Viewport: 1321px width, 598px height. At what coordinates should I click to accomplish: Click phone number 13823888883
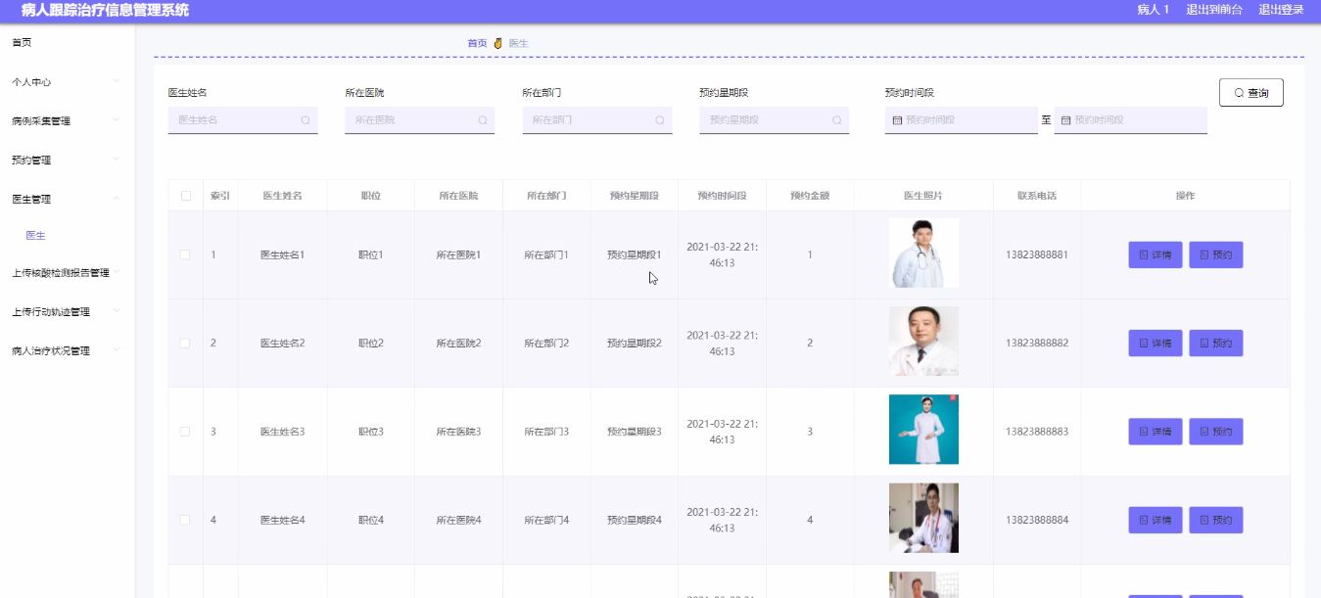[x=1037, y=432]
